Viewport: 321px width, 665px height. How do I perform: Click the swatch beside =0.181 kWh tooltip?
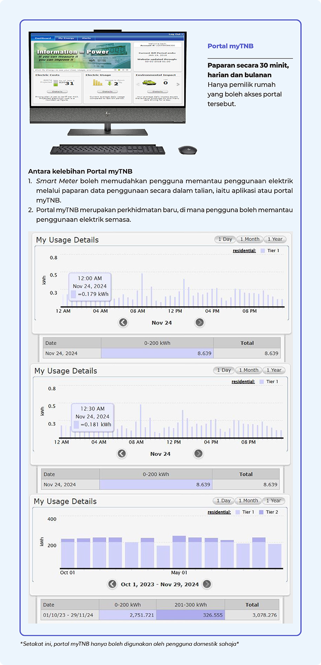[76, 424]
